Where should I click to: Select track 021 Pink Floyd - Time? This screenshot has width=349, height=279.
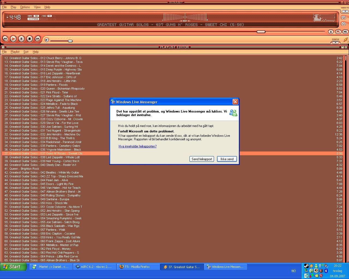coord(172,92)
